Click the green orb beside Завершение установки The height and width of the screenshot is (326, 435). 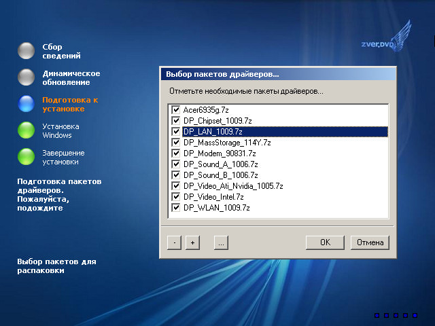pyautogui.click(x=26, y=157)
